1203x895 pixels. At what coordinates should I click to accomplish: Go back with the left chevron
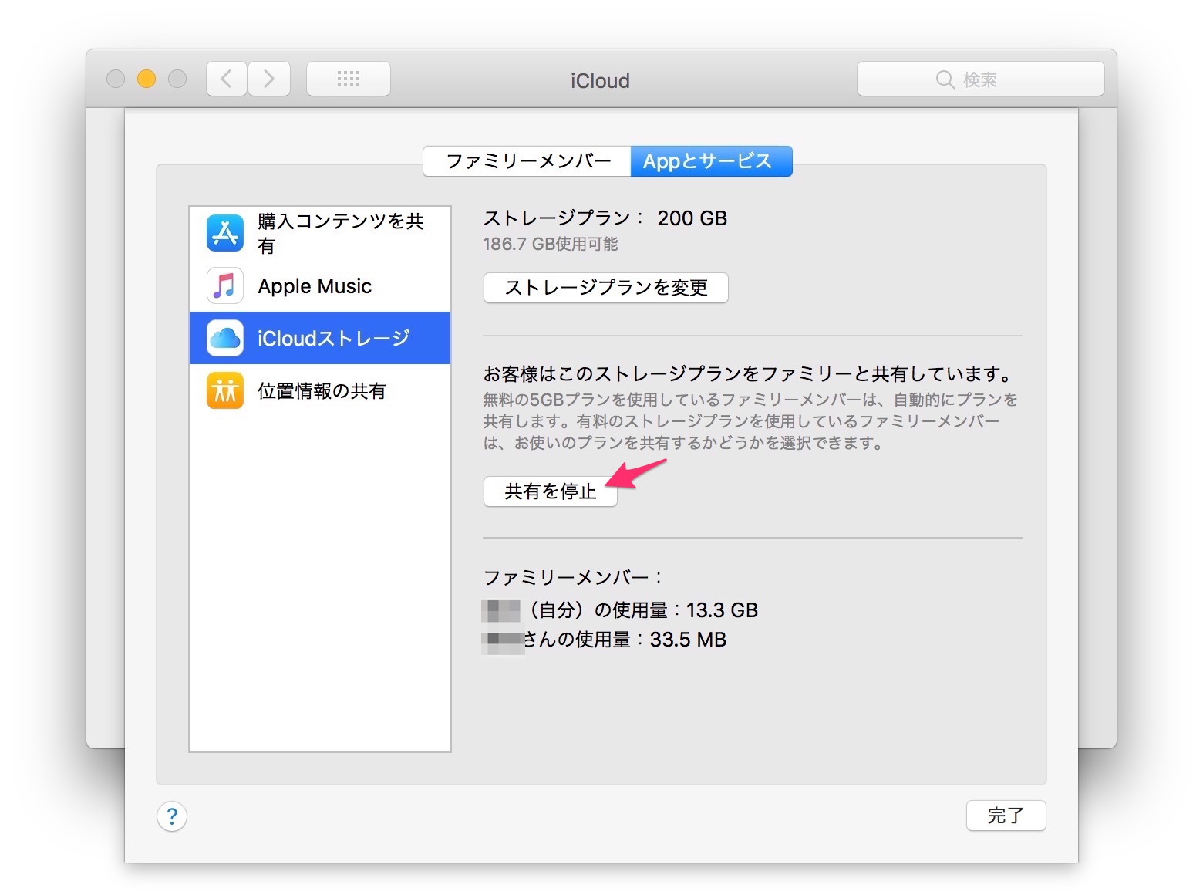227,79
